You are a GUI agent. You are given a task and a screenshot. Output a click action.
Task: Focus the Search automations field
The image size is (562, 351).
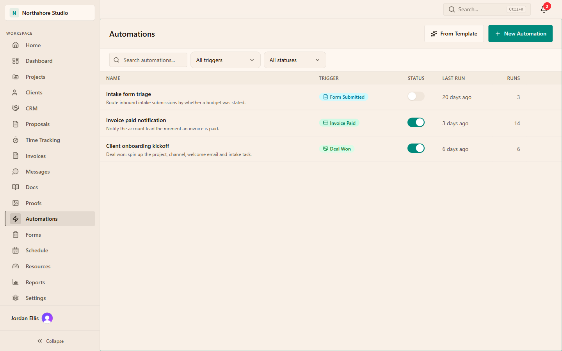148,60
